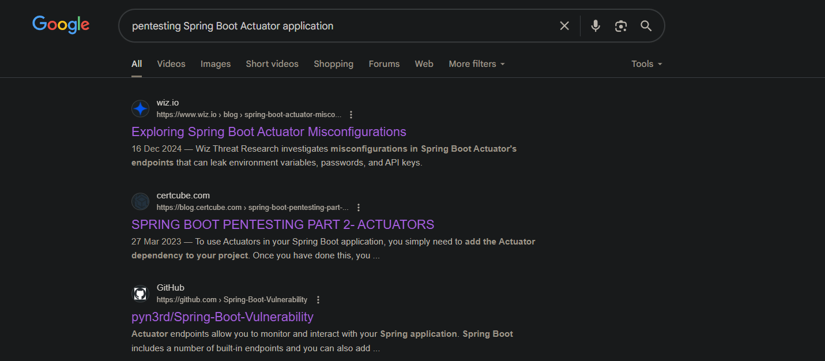Open the Tools dropdown
The height and width of the screenshot is (361, 825).
click(646, 64)
